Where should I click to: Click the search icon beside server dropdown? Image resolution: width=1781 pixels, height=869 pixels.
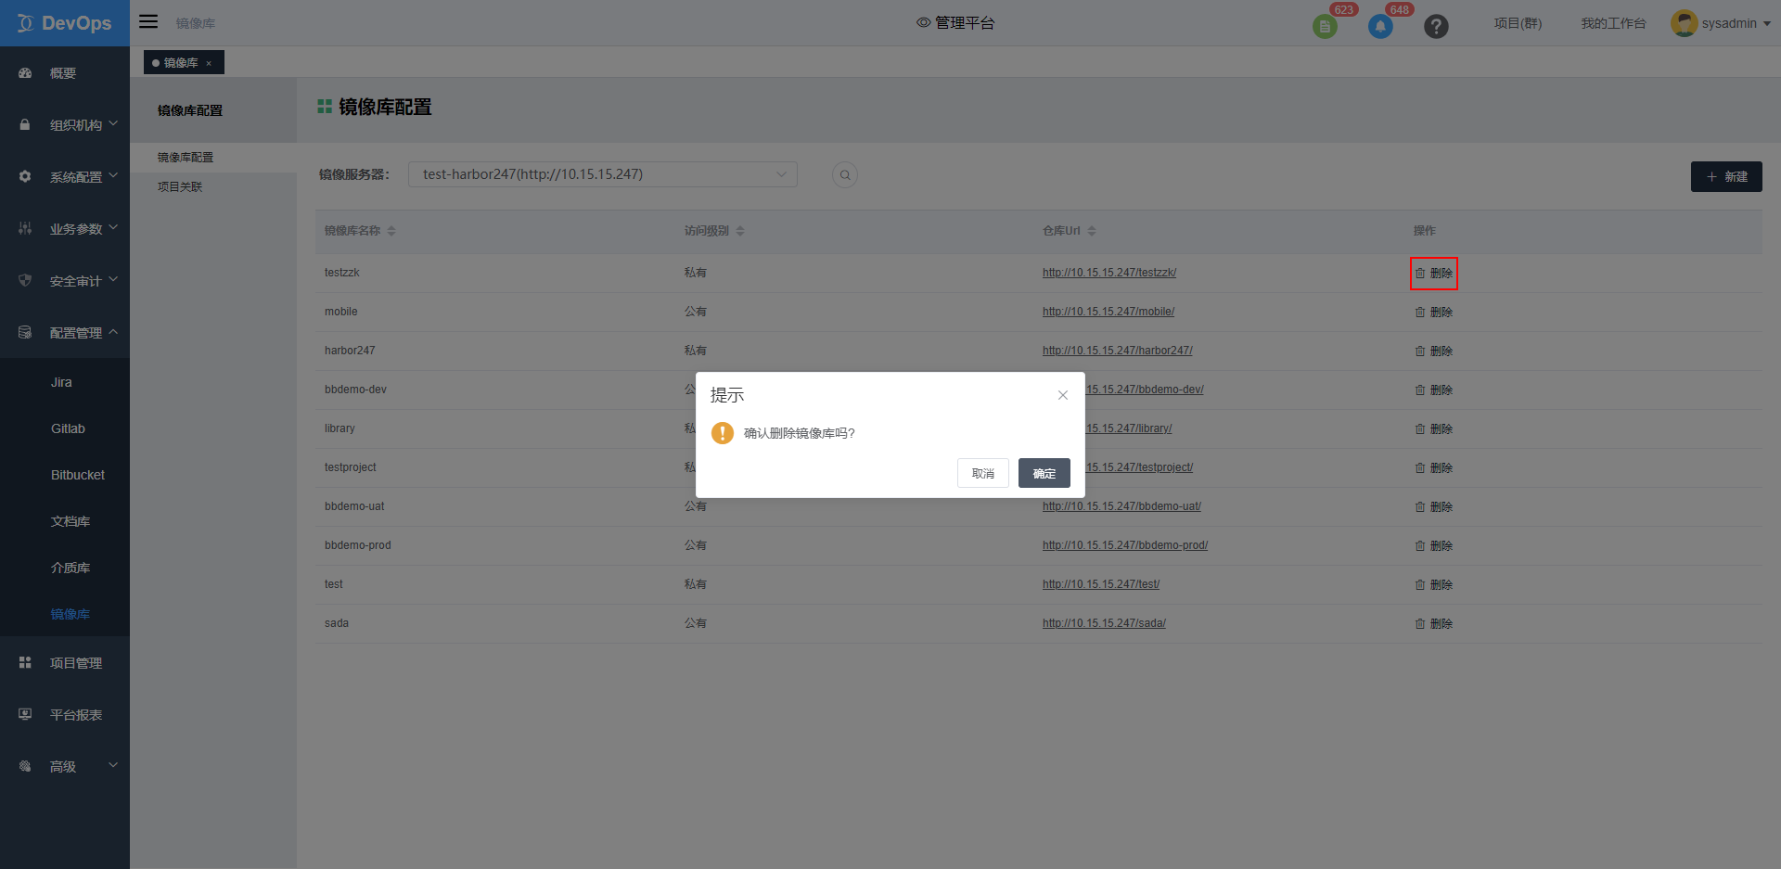point(845,174)
